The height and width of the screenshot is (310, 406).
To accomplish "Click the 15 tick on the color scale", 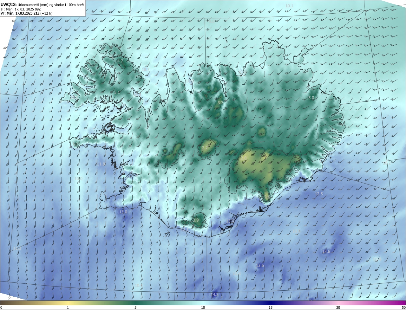I will tap(271, 307).
